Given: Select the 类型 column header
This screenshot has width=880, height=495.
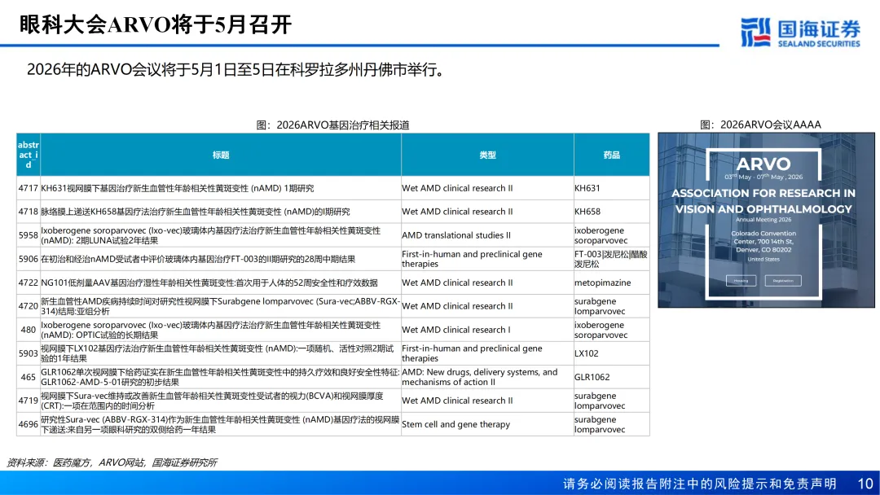Looking at the screenshot, I should click(487, 155).
